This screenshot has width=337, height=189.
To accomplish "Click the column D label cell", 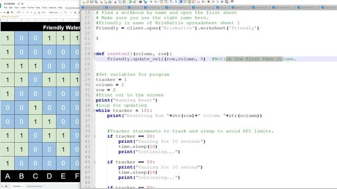I will (x=49, y=176).
